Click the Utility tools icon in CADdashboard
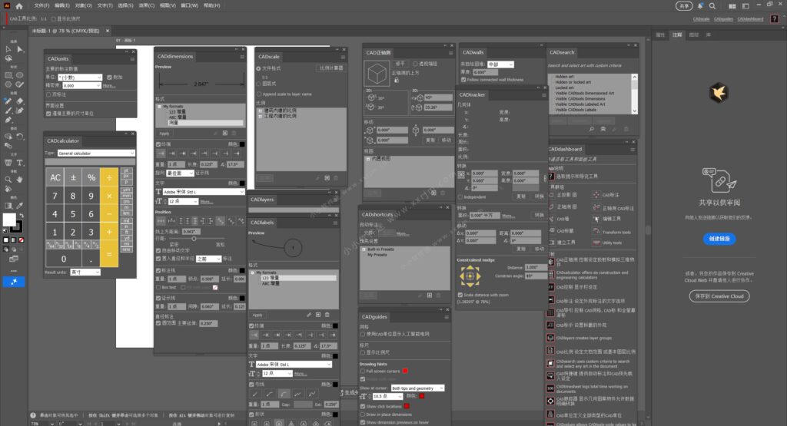 [x=596, y=243]
